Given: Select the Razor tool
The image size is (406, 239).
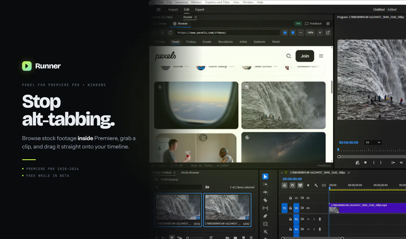Looking at the screenshot, I should pyautogui.click(x=265, y=200).
